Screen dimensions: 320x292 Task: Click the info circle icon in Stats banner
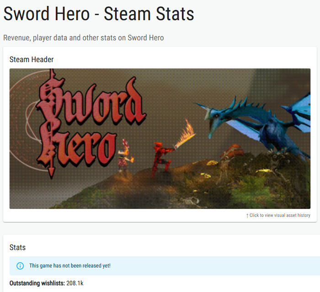tap(20, 266)
